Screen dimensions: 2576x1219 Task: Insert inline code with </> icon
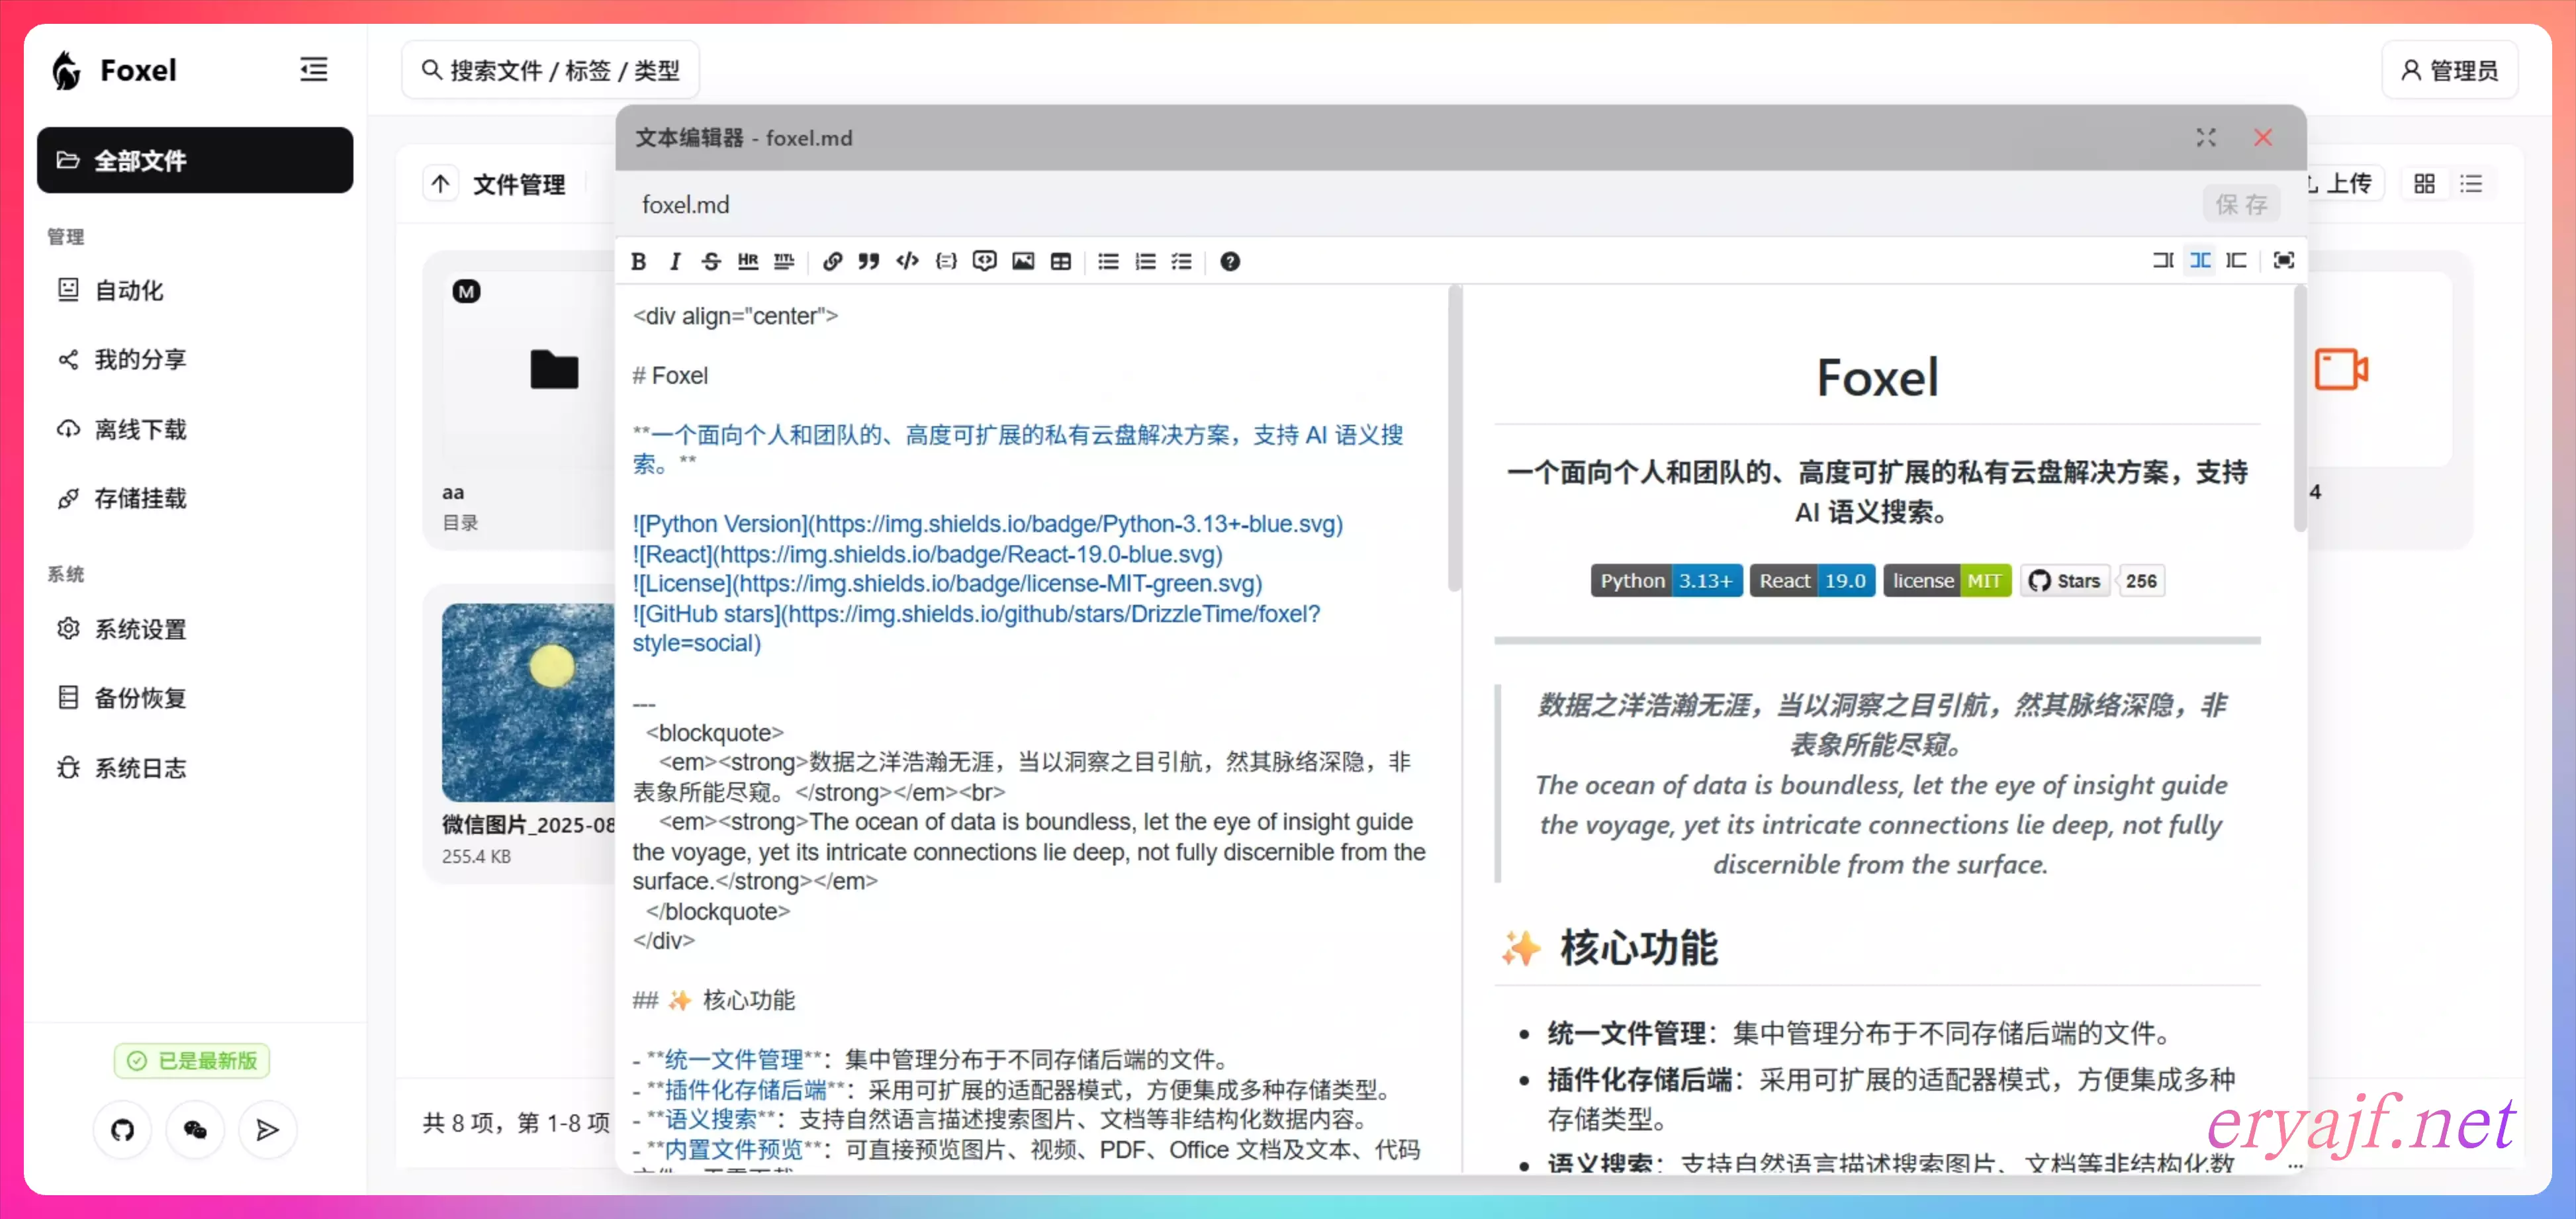tap(907, 261)
